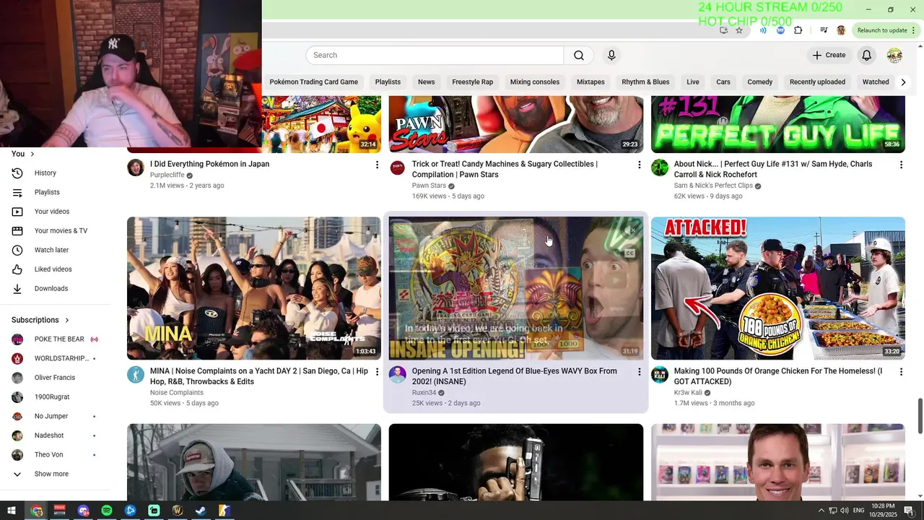
Task: Select the Comedy chip
Action: point(760,82)
